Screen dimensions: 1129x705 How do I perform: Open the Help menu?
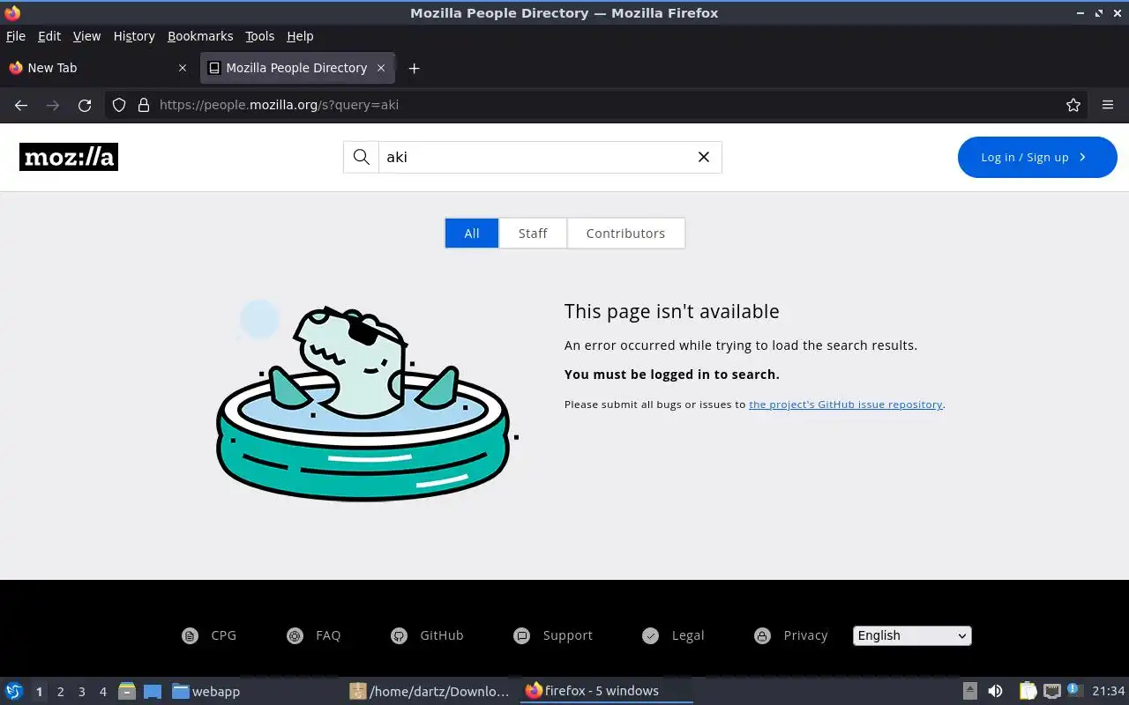[300, 36]
